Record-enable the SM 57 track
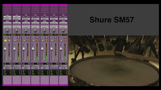Viewport: 161px width, 90px height. click(9, 38)
